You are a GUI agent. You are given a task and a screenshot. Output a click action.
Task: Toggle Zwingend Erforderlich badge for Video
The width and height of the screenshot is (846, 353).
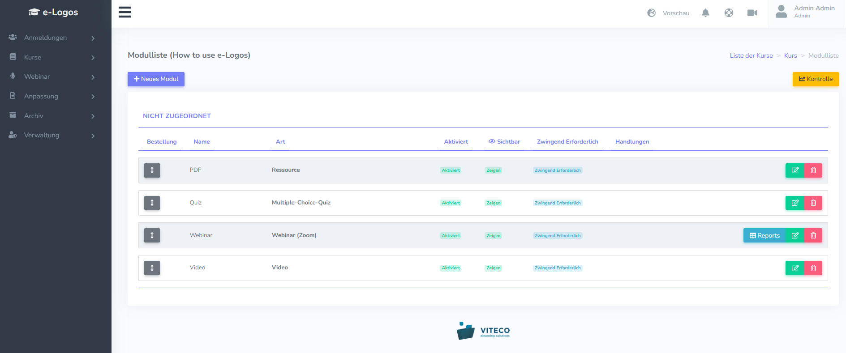[x=557, y=268]
